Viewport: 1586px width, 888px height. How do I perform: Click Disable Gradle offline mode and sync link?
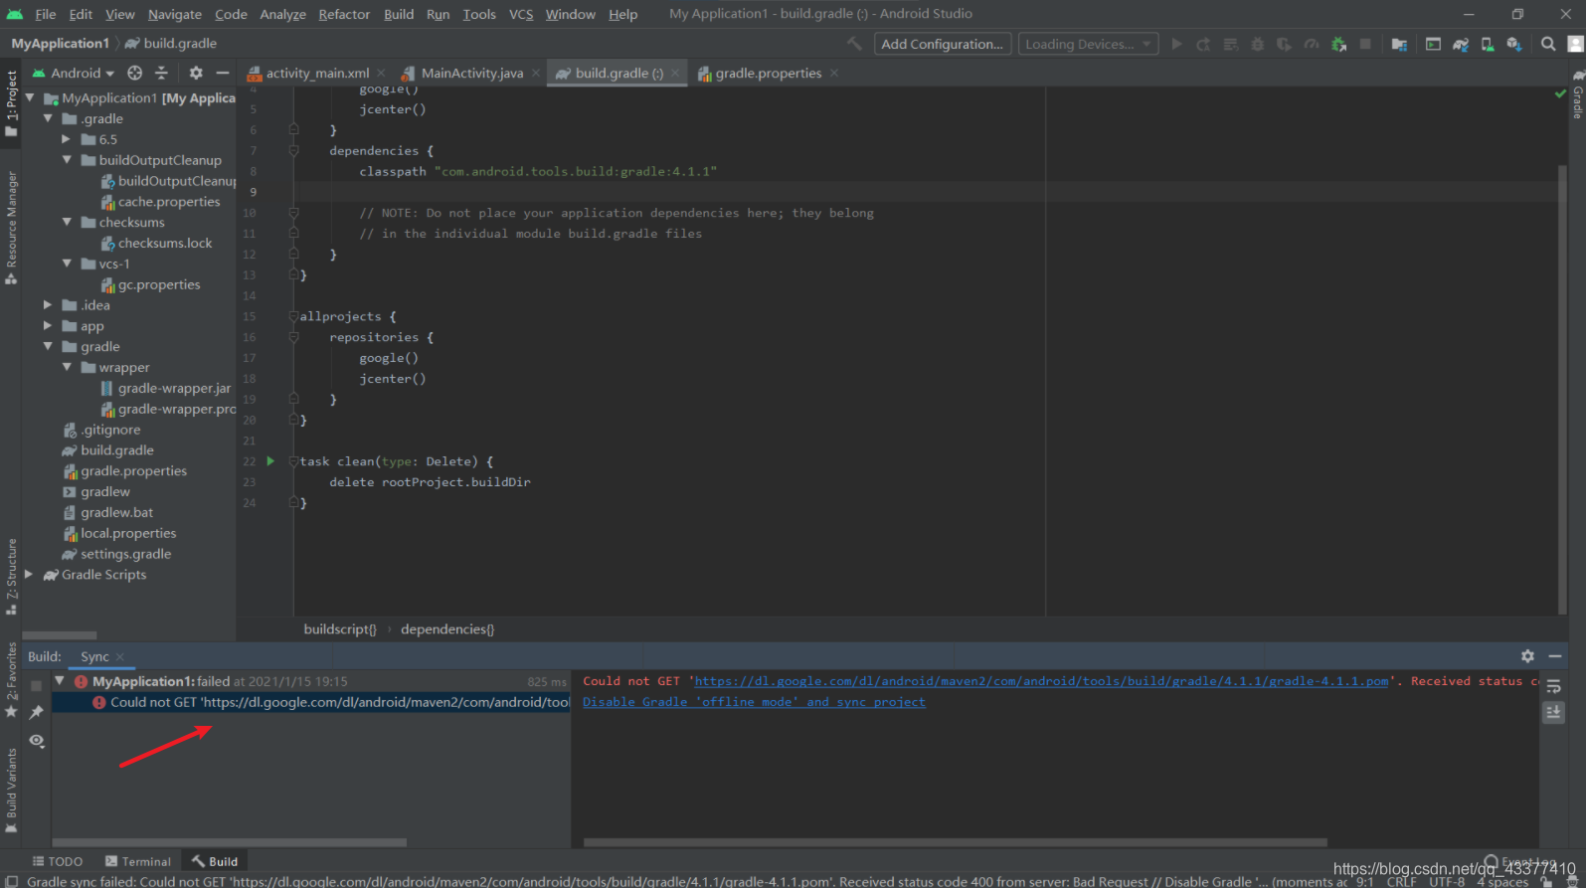coord(754,702)
